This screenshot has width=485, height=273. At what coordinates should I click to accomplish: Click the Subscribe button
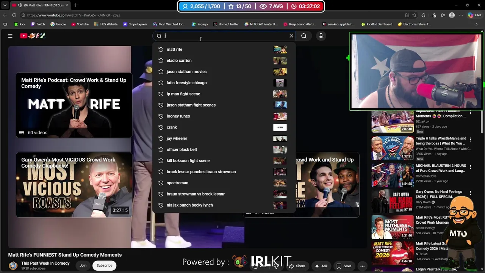[x=104, y=265]
